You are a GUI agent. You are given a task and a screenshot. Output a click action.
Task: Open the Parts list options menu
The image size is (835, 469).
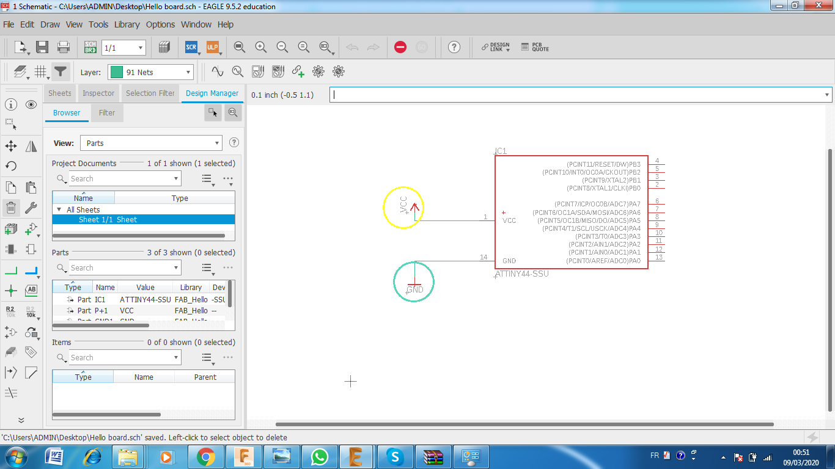[207, 268]
